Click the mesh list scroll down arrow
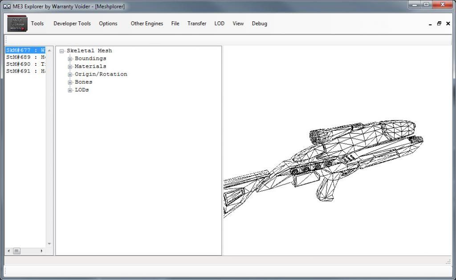The image size is (456, 280). click(49, 244)
